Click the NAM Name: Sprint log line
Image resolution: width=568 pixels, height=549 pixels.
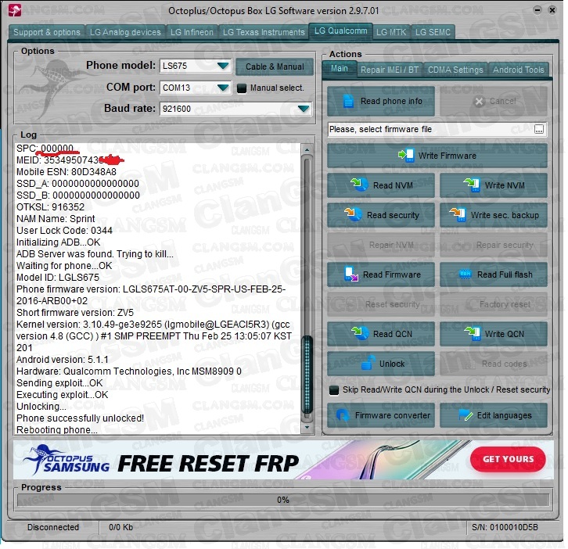[x=56, y=219]
